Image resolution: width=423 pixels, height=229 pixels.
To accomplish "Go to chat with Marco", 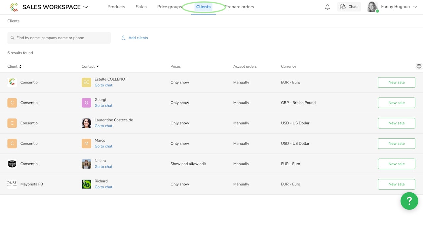I will (103, 146).
